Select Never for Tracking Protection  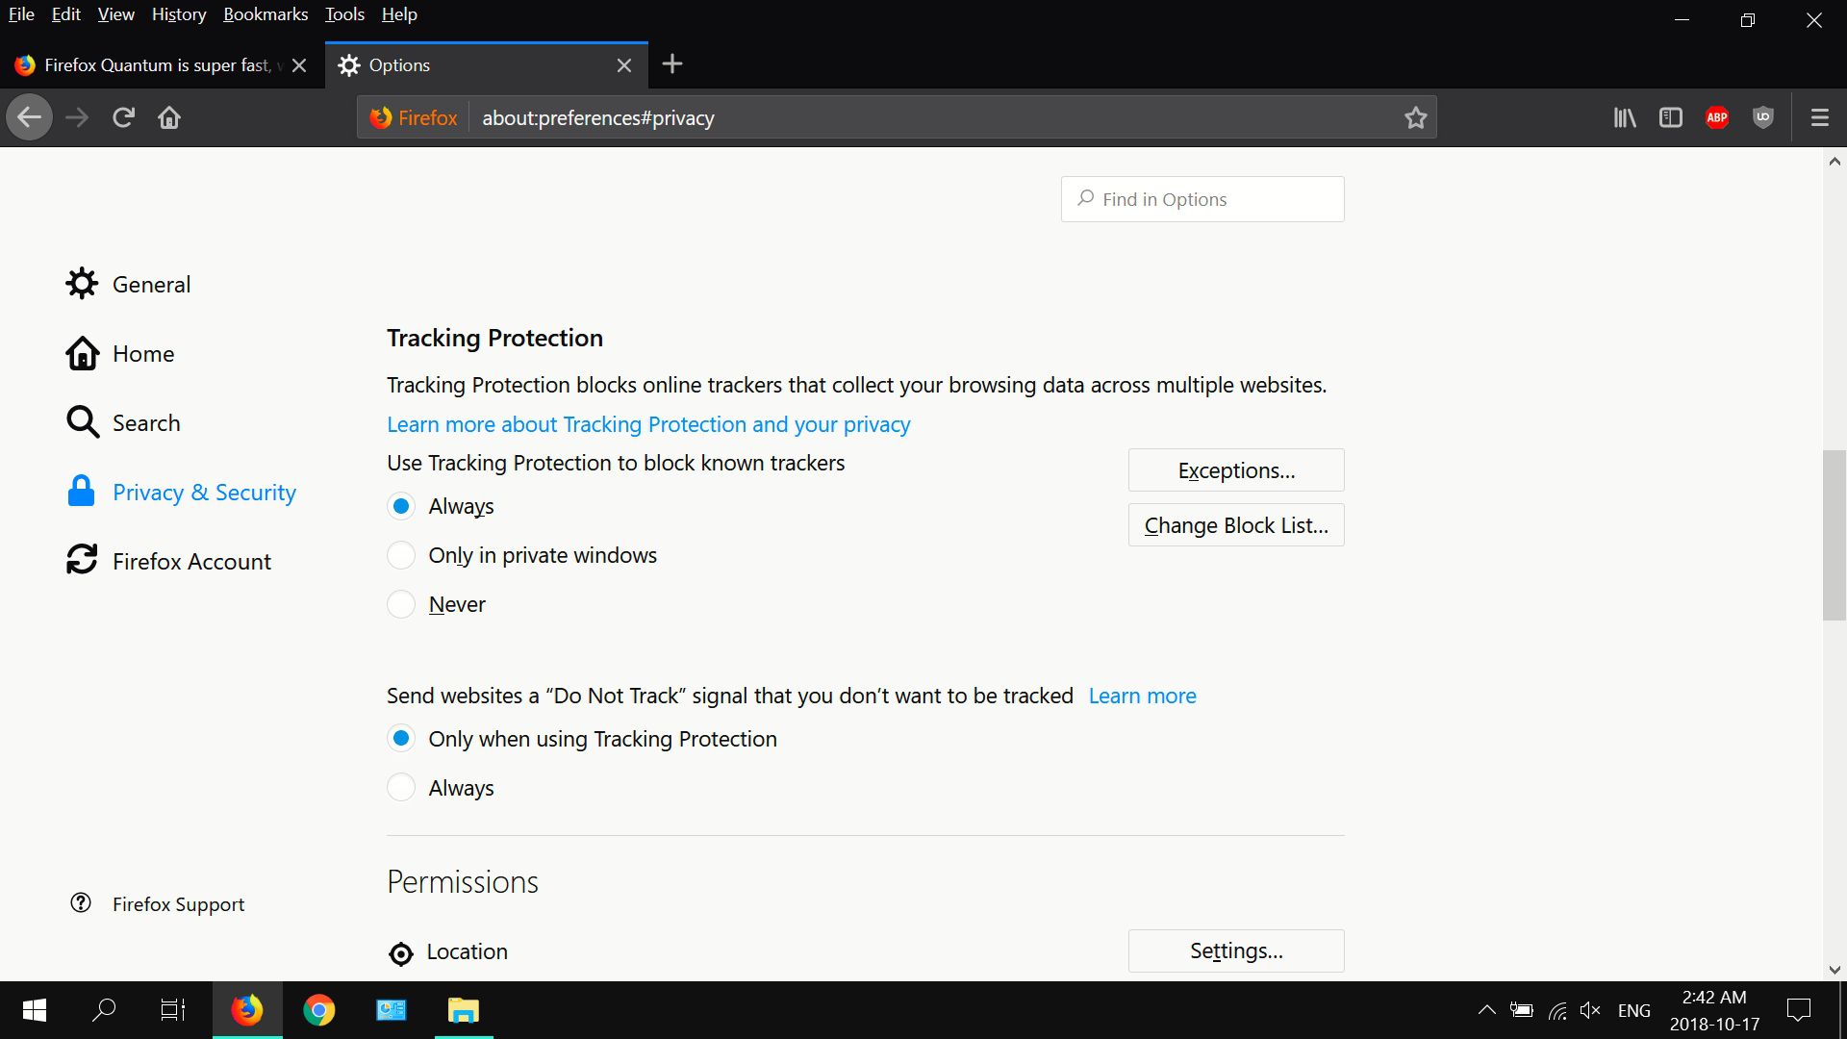(401, 604)
